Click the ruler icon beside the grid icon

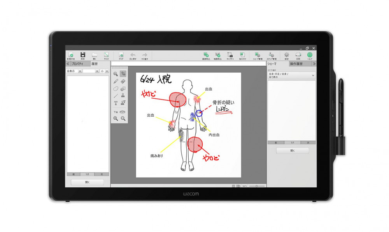pos(238,186)
